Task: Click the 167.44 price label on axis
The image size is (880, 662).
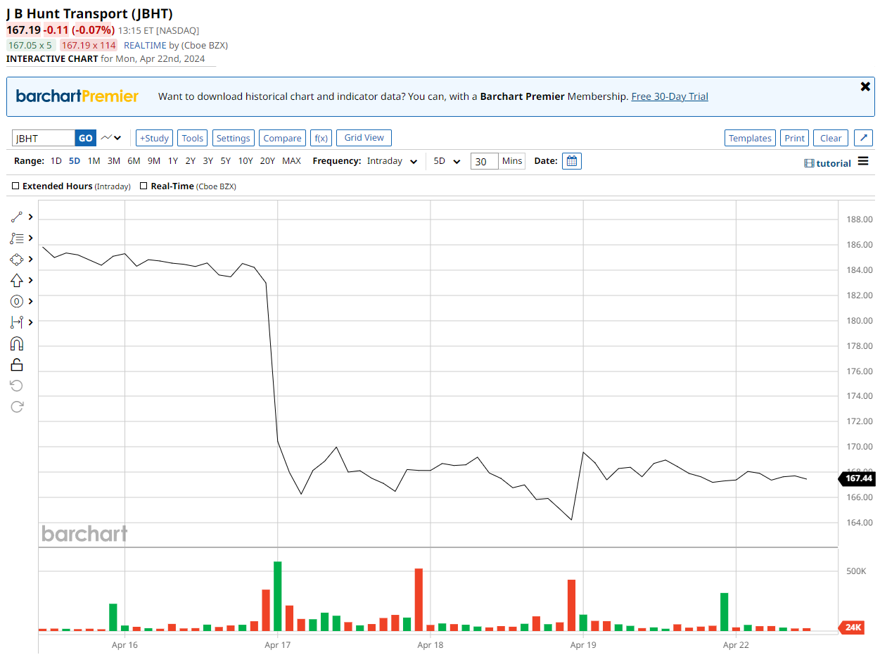Action: [857, 478]
